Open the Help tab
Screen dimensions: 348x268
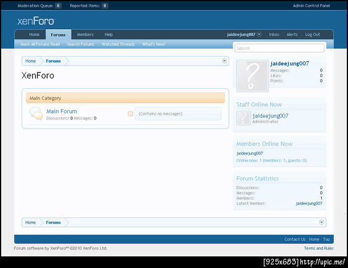coord(108,35)
